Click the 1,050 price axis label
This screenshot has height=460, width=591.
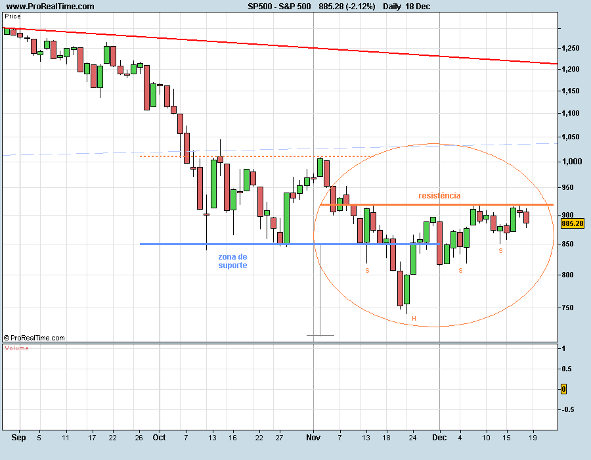click(x=570, y=137)
